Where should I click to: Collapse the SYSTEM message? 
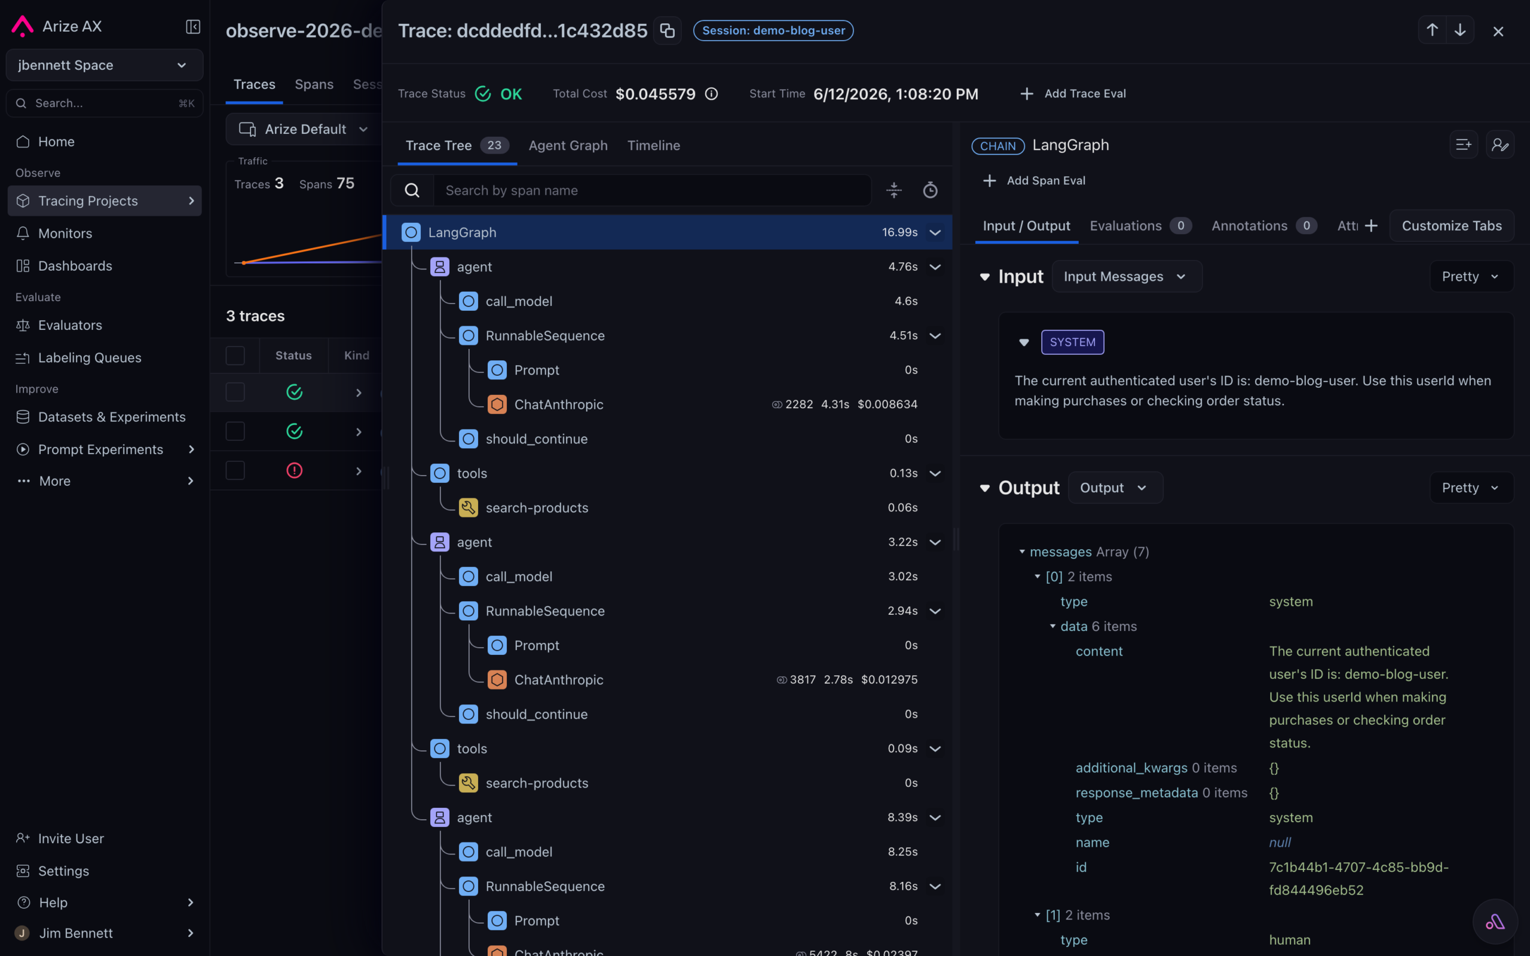pyautogui.click(x=1024, y=342)
